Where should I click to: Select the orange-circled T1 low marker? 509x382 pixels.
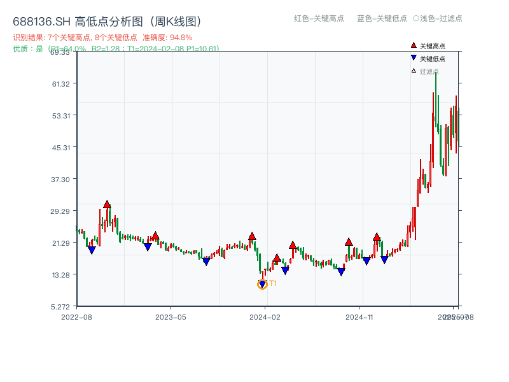coord(262,284)
